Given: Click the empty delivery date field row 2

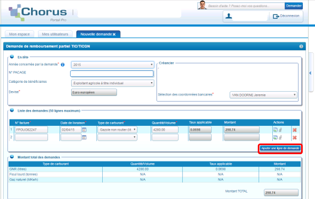Looking at the screenshot, I should point(71,137).
